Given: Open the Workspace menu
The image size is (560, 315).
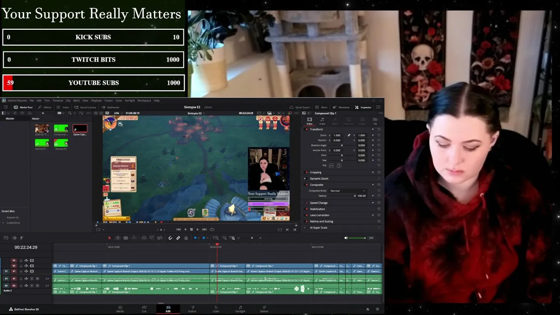Looking at the screenshot, I should (144, 101).
